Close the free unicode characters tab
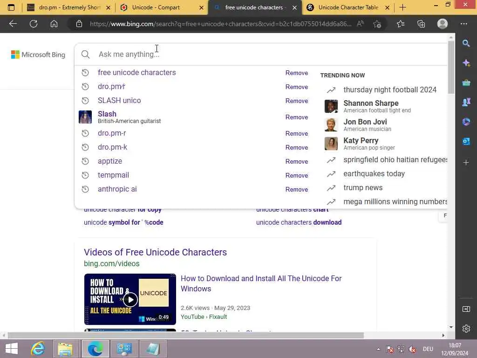 tap(294, 7)
